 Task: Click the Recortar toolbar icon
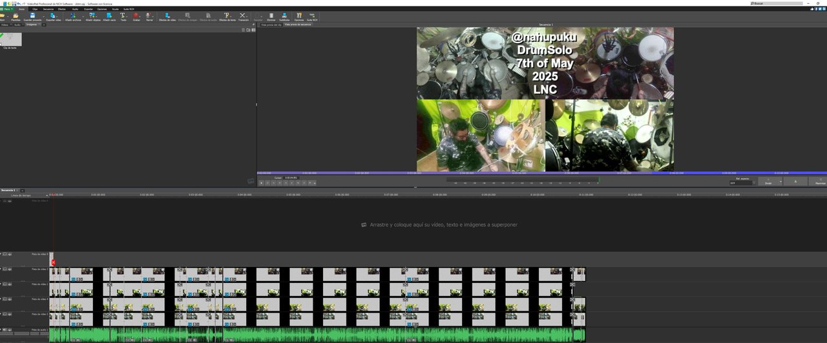click(256, 15)
